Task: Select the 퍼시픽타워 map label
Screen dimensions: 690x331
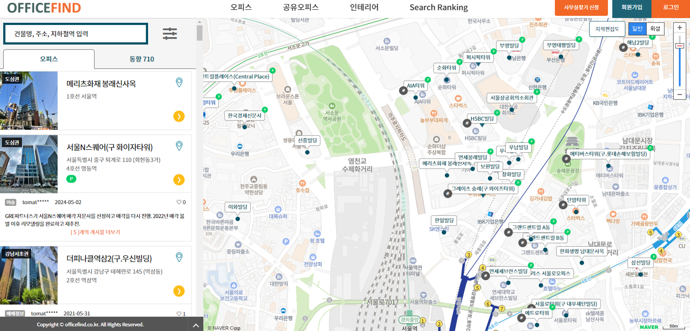Action: pos(478,58)
